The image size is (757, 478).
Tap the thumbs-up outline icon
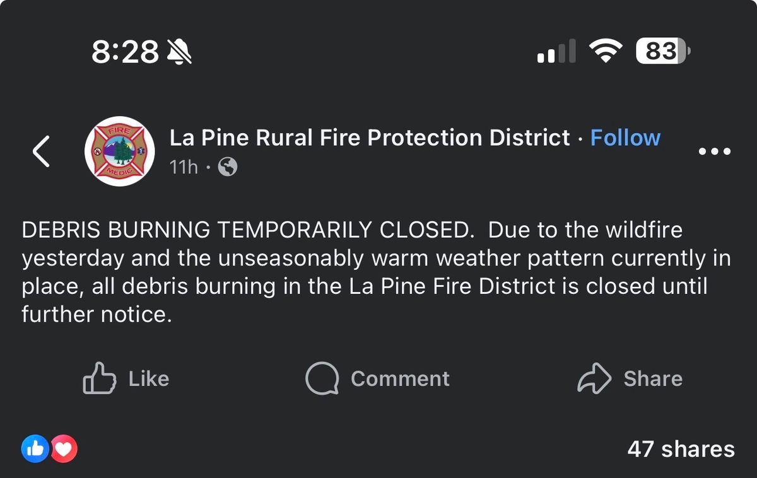click(100, 378)
